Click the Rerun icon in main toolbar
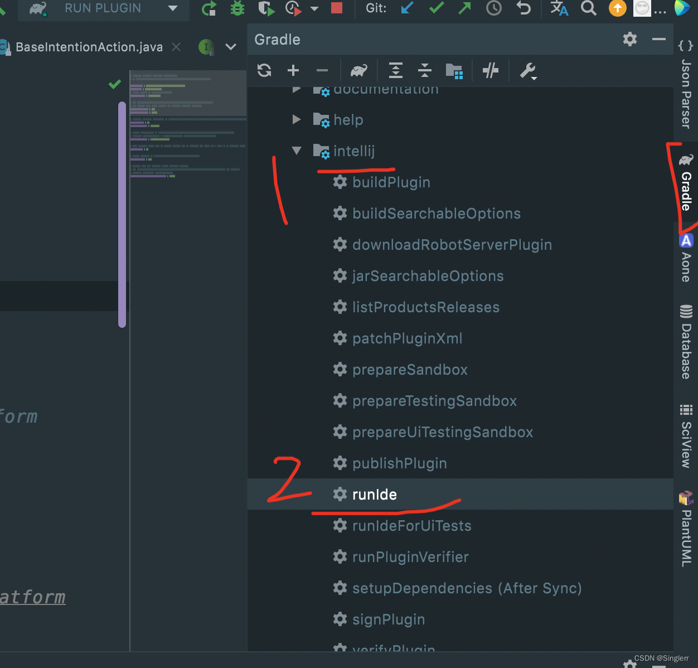Screen dimensions: 698x668 click(x=209, y=8)
